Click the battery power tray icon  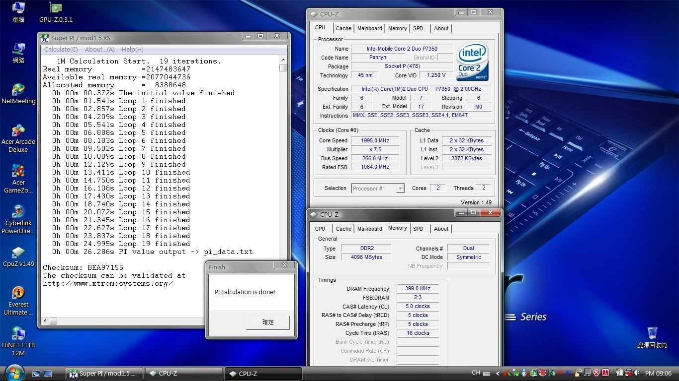pos(620,373)
